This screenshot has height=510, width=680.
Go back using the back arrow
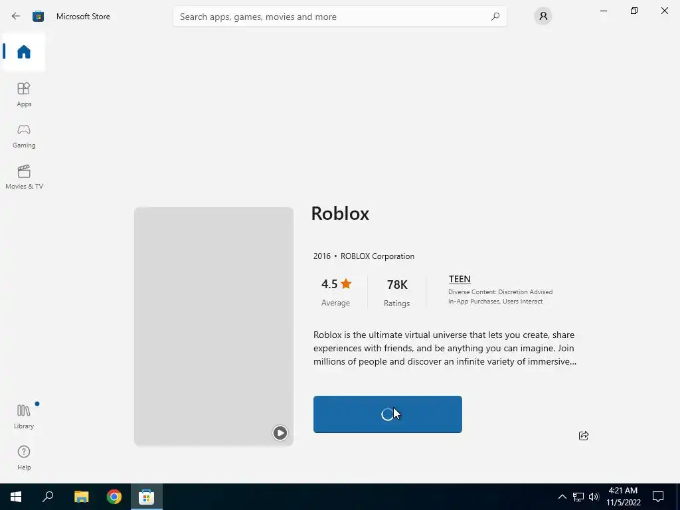click(16, 17)
